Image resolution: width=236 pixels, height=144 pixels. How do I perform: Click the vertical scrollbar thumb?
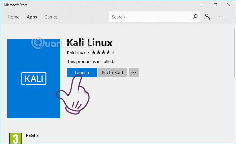tap(235, 53)
